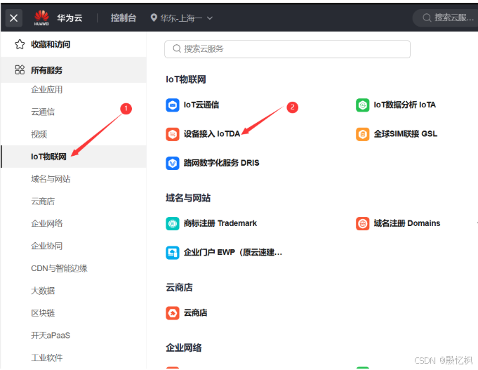
Task: Click the IoT物联网 section heading
Action: [x=185, y=79]
